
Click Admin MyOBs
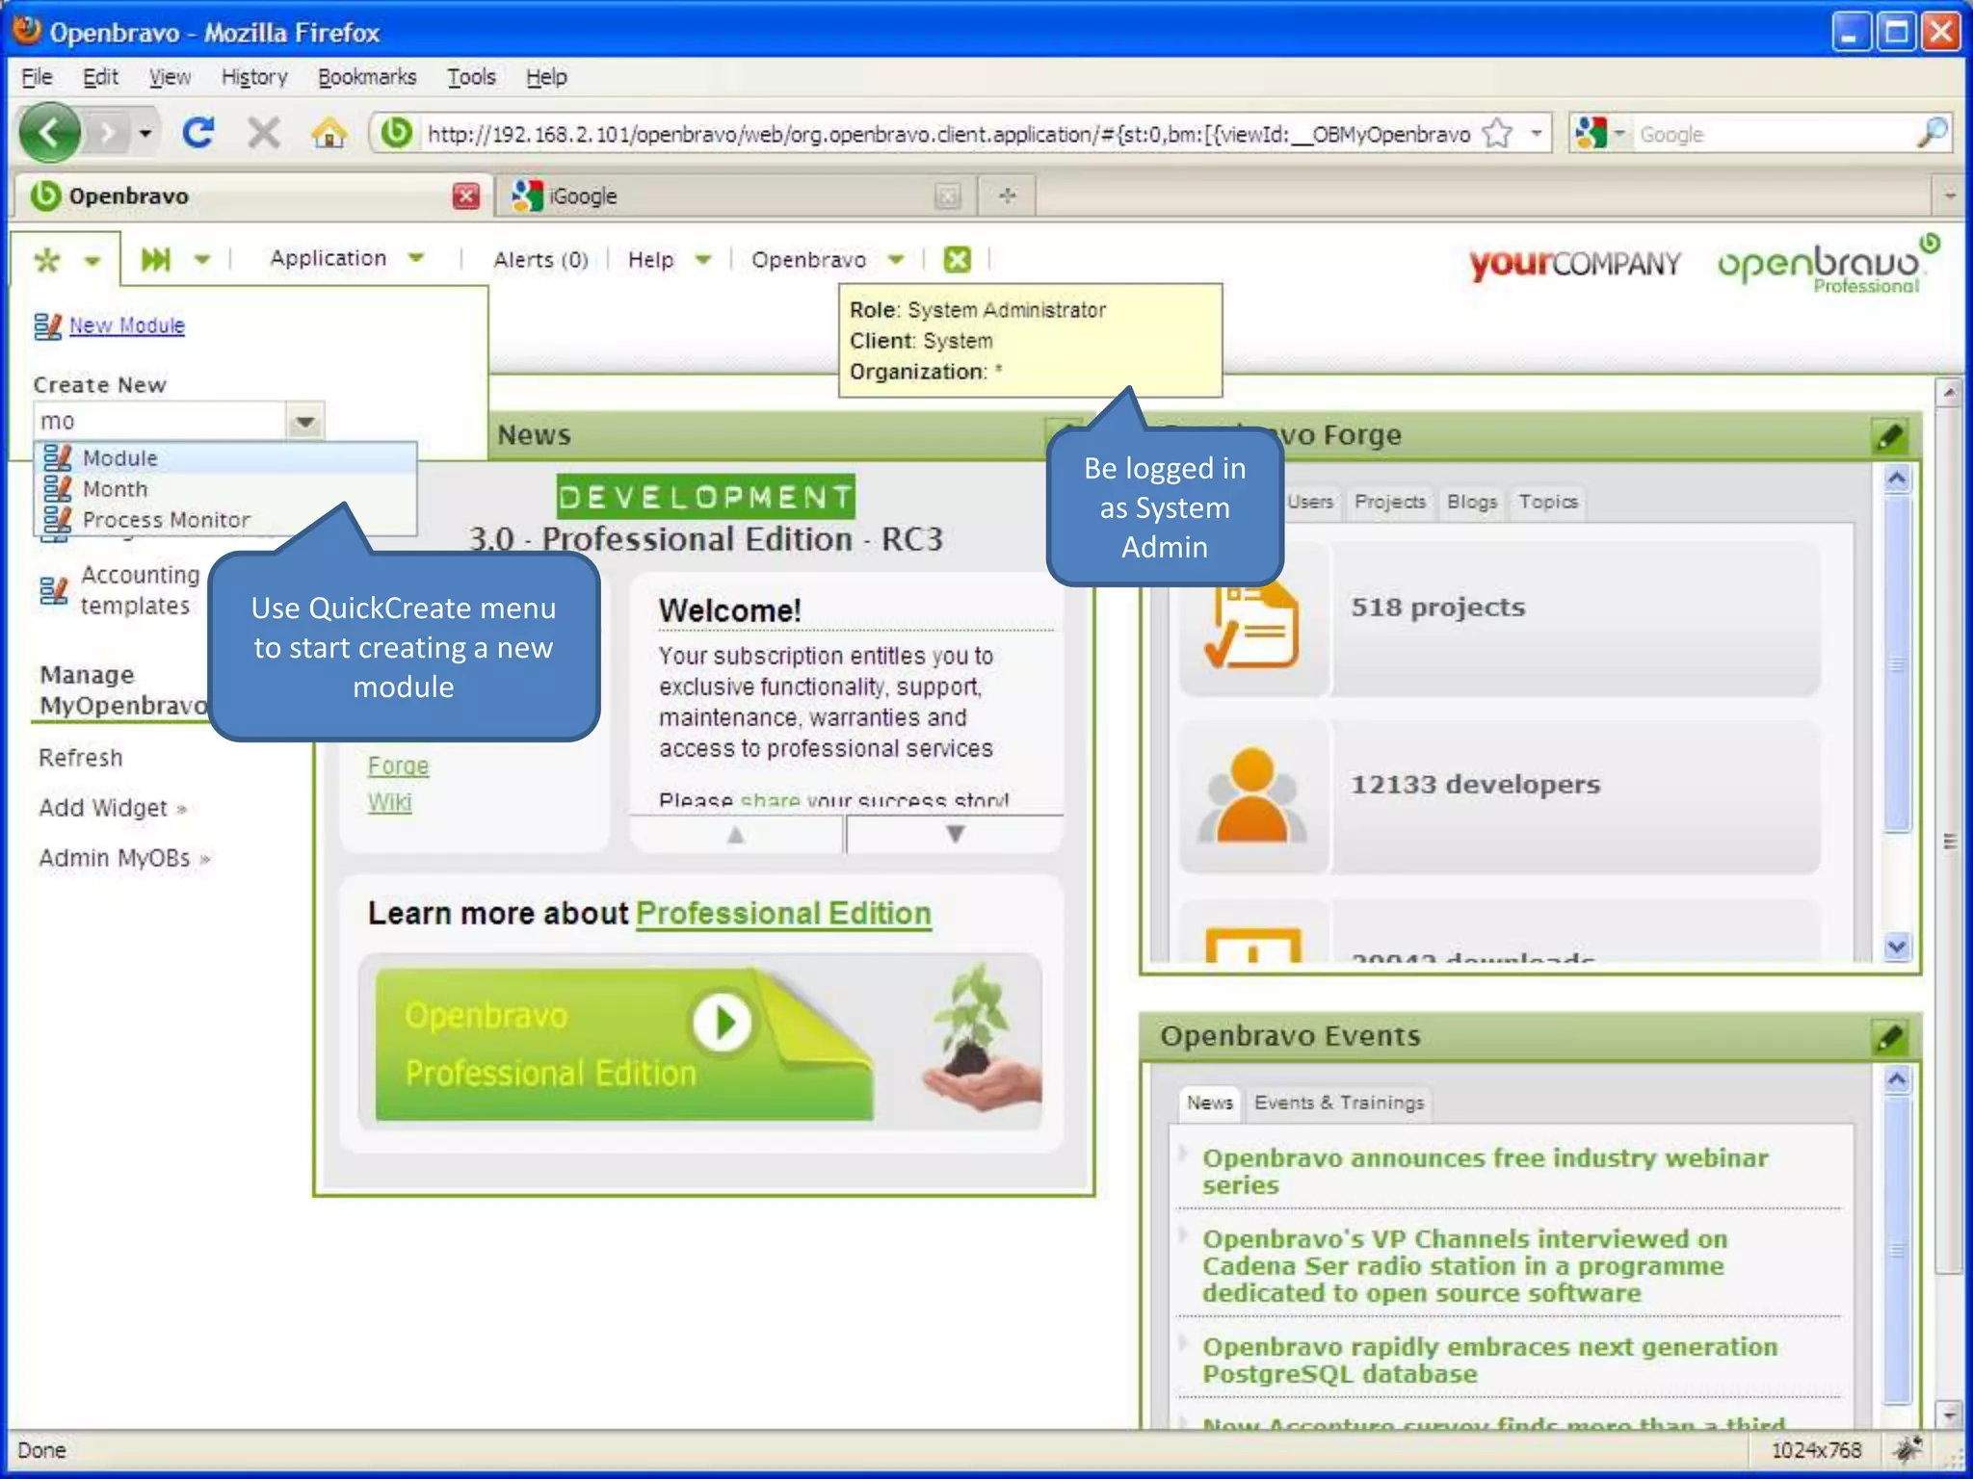[124, 858]
